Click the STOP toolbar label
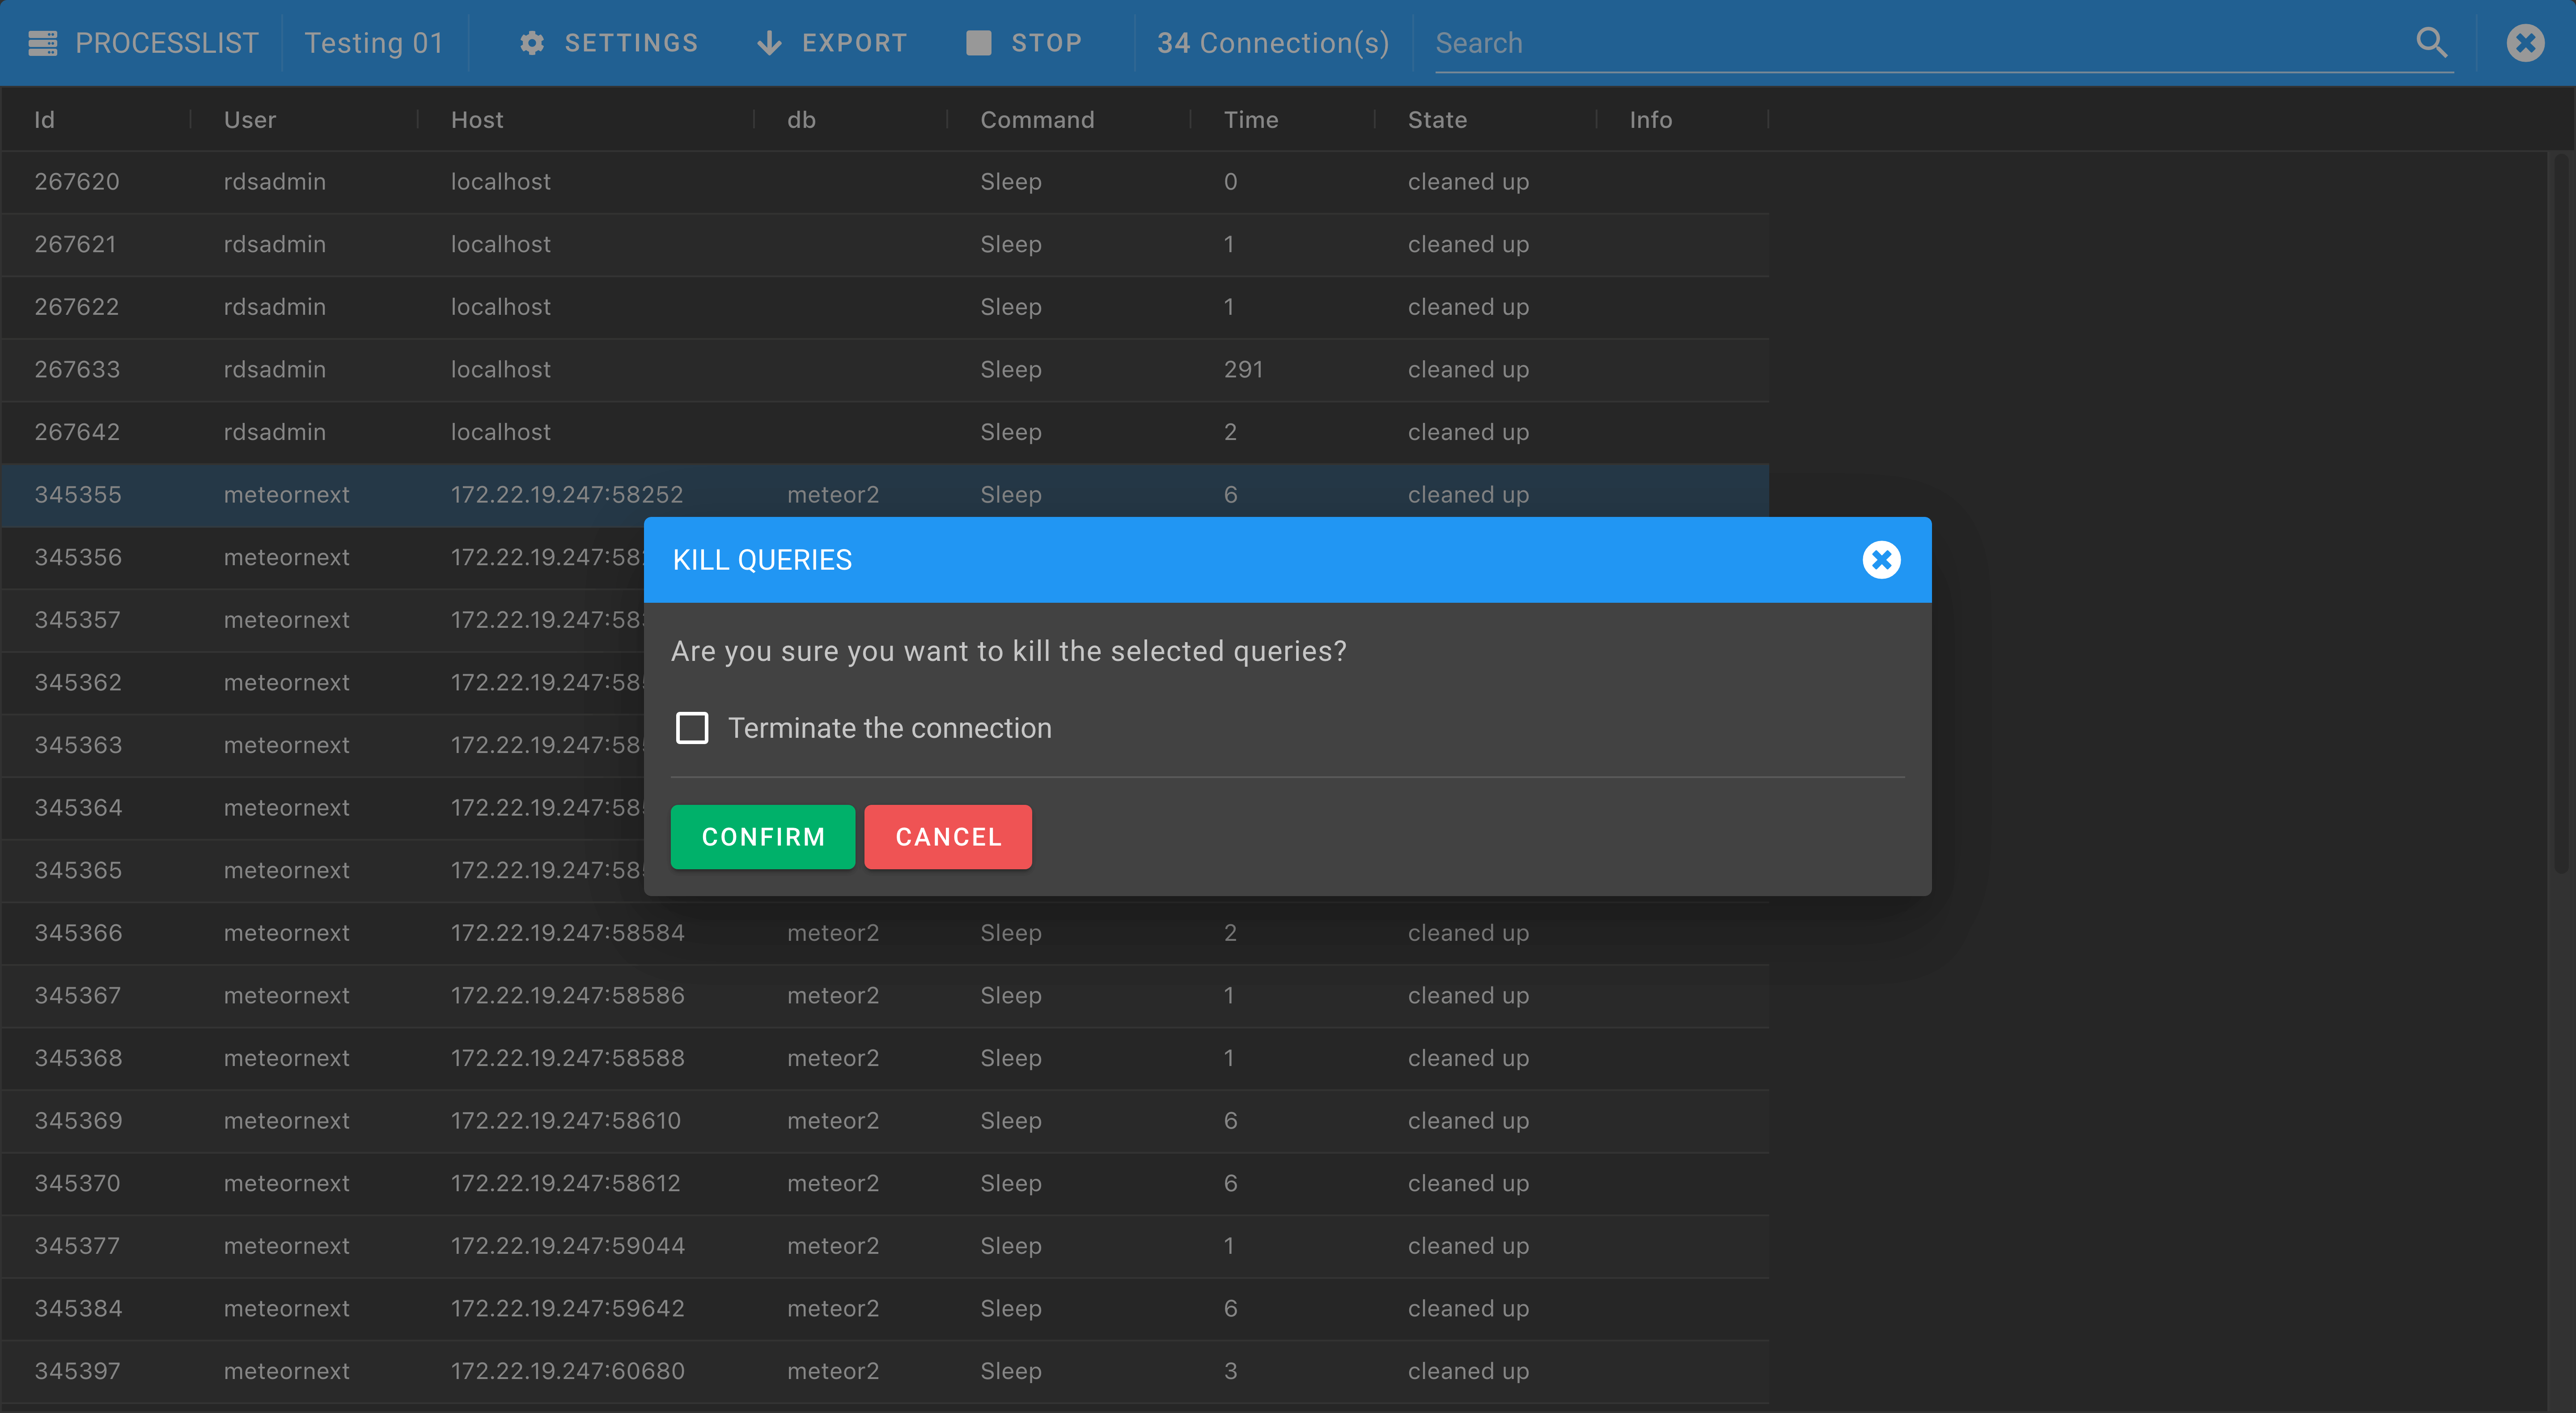This screenshot has width=2576, height=1413. coord(1046,43)
